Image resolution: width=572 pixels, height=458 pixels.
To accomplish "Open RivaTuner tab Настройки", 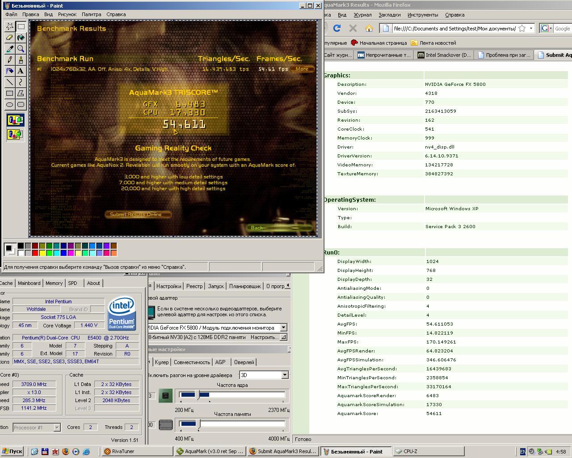I will [x=168, y=286].
